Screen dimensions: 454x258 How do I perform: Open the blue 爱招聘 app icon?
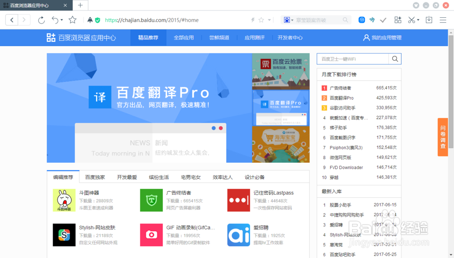239,235
